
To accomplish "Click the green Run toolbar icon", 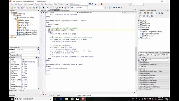I will pyautogui.click(x=48, y=8).
